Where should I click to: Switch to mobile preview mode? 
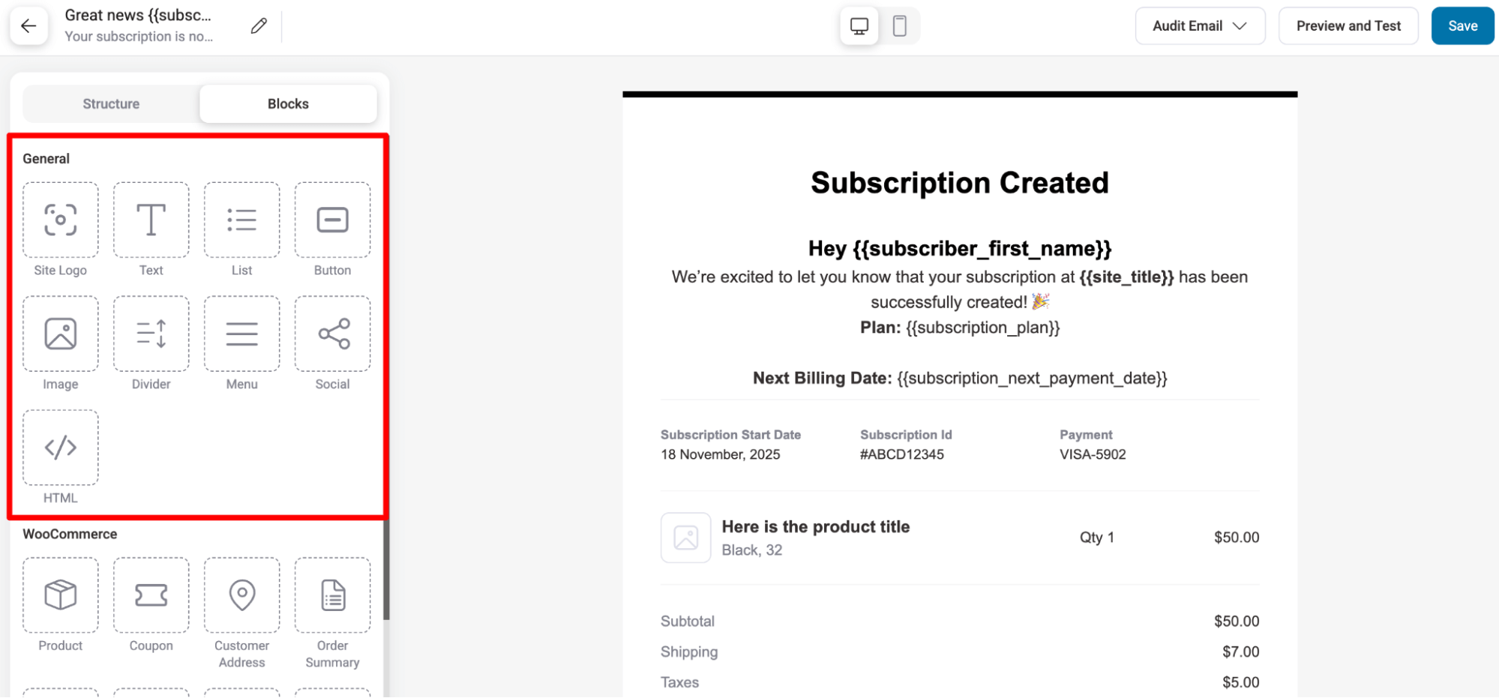pyautogui.click(x=899, y=25)
